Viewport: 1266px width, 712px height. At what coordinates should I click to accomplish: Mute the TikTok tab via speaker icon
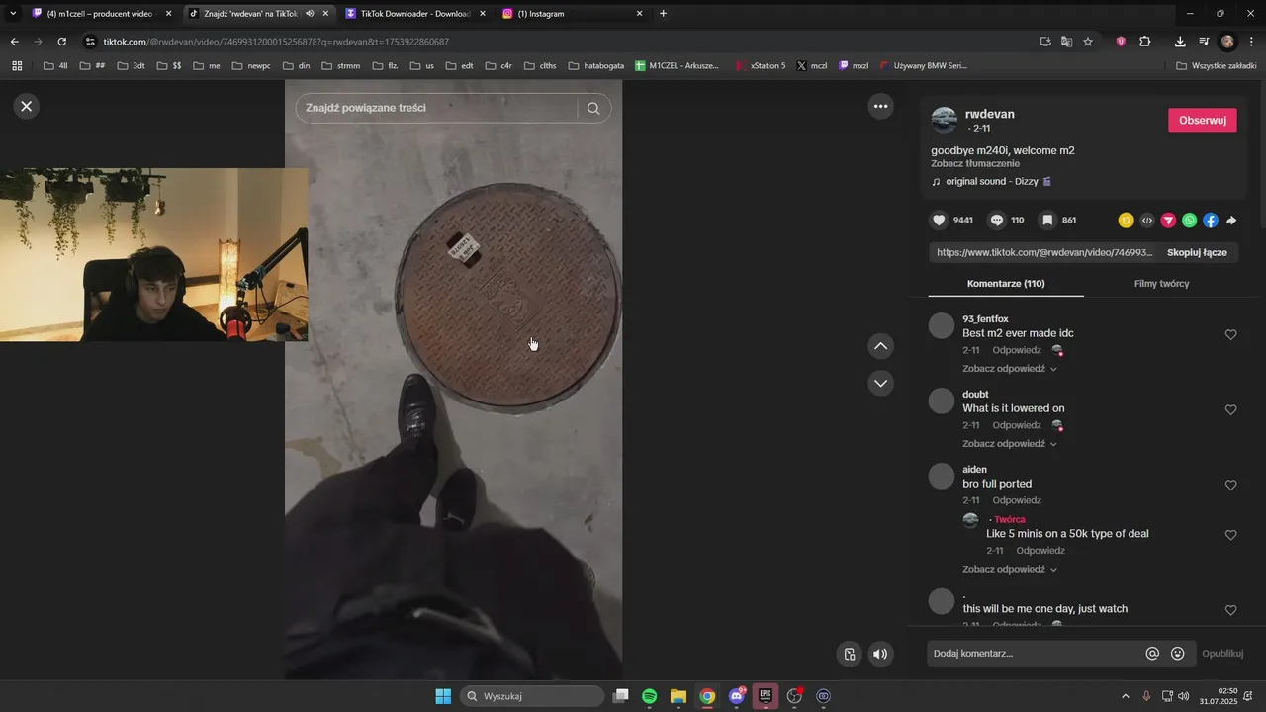point(310,14)
